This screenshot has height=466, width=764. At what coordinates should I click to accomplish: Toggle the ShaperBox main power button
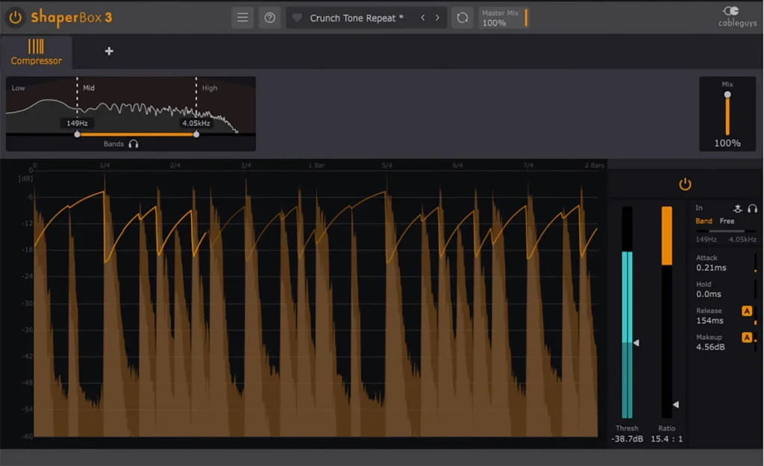[x=15, y=18]
